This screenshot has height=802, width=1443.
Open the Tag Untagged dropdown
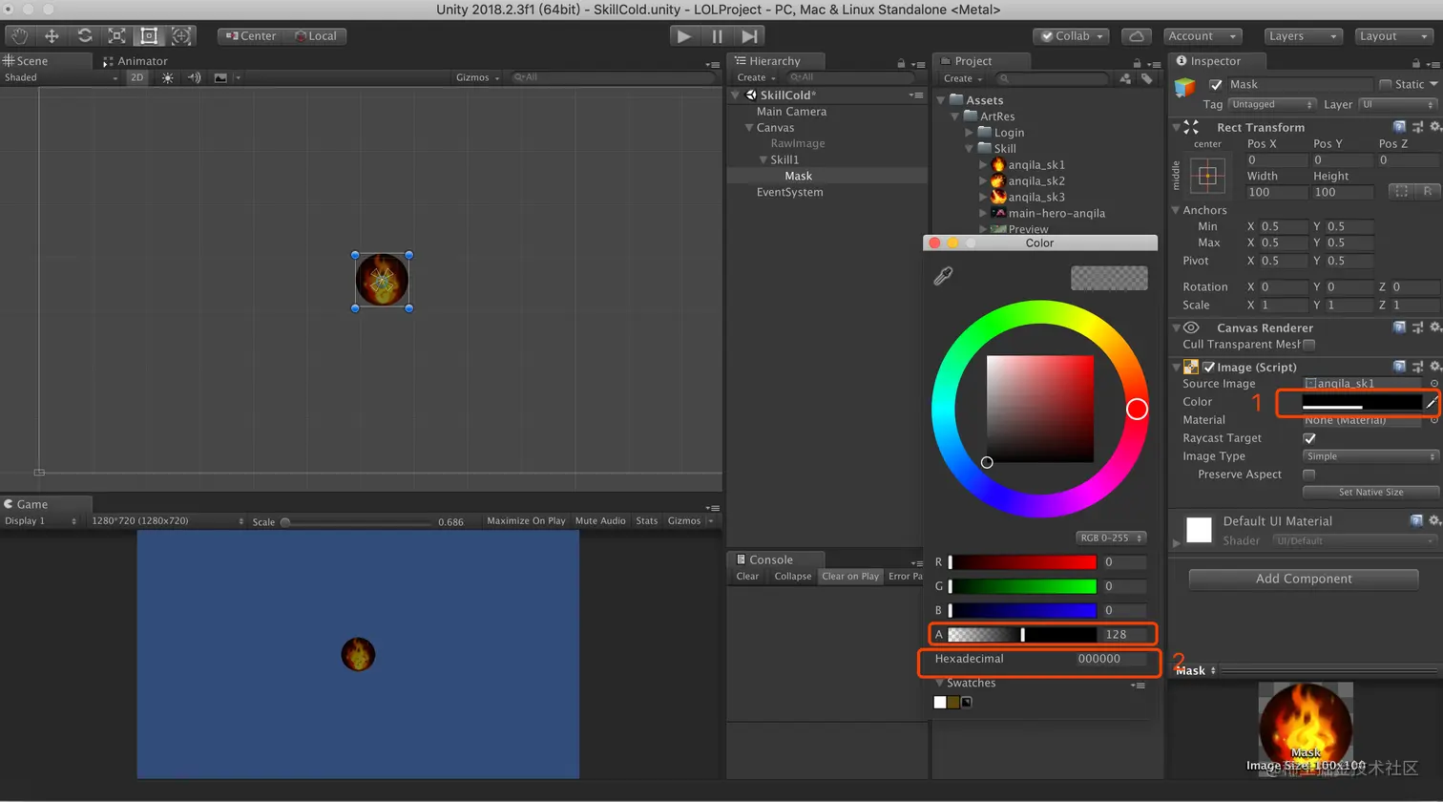click(x=1272, y=105)
